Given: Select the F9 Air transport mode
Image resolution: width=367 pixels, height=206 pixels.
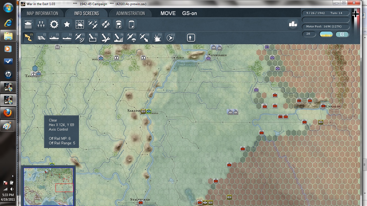Looking at the screenshot, I should point(131,38).
